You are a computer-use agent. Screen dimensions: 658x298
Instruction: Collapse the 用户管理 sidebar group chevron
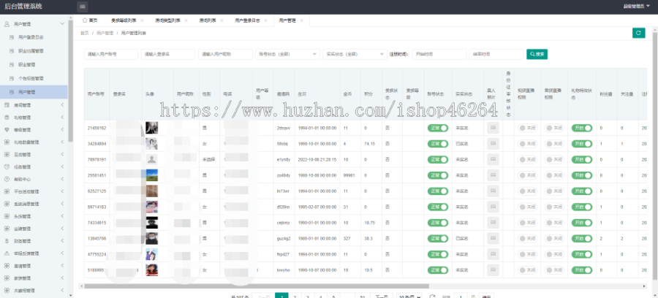(63, 24)
